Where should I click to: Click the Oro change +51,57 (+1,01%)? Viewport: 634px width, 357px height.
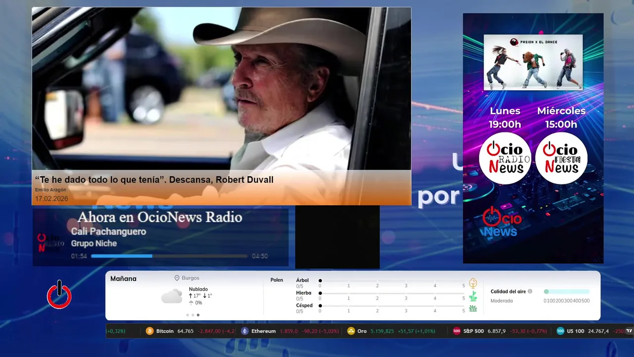[417, 331]
